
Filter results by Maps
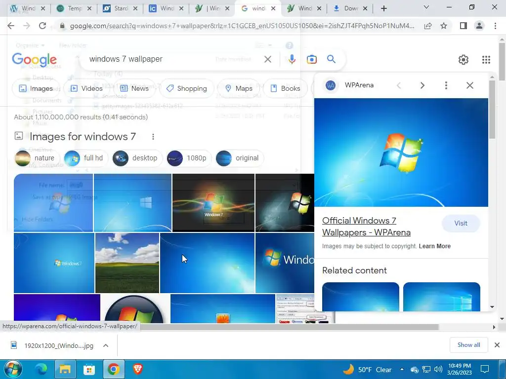[x=239, y=88]
